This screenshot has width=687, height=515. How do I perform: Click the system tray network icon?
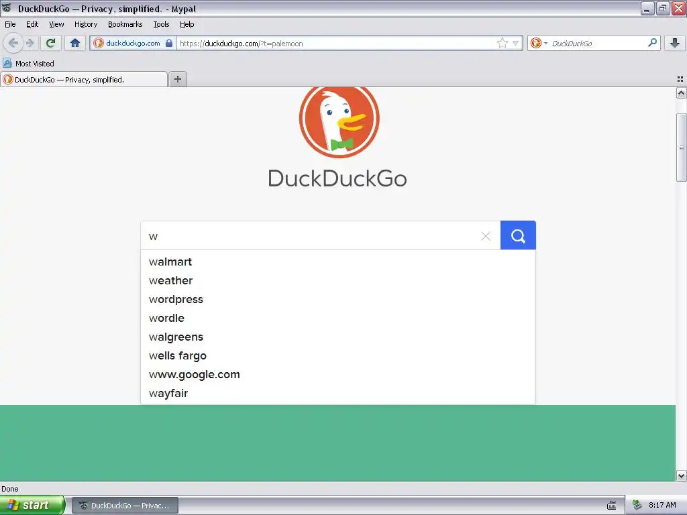click(637, 505)
